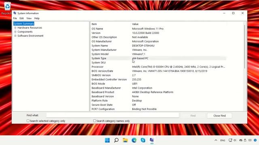259x145 pixels.
Task: Select BaseBoard Manufacturer row
Action: tap(159, 88)
